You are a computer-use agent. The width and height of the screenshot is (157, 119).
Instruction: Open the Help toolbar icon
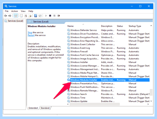point(36,16)
